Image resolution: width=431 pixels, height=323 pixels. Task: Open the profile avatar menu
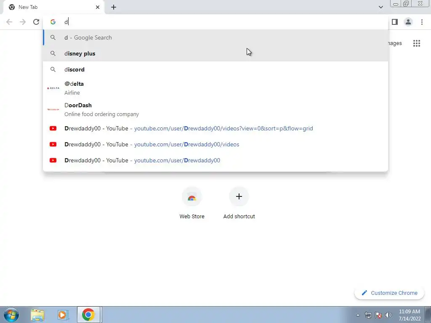pyautogui.click(x=408, y=22)
